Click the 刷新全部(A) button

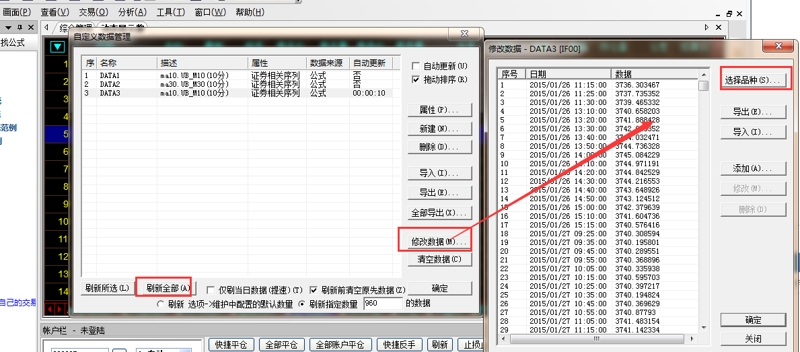pyautogui.click(x=163, y=288)
